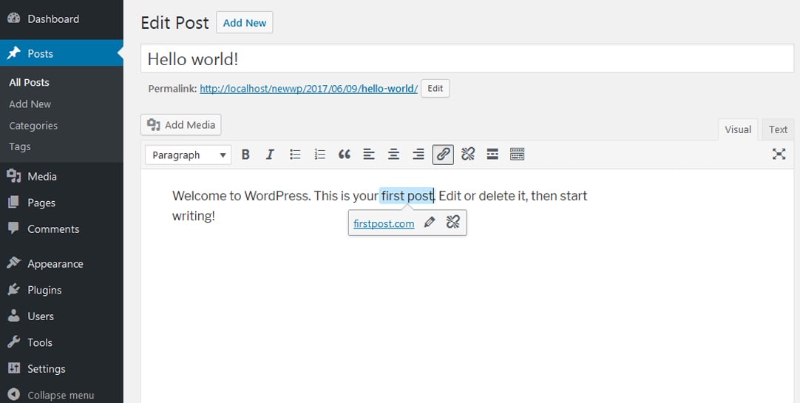The width and height of the screenshot is (800, 403).
Task: Align text right
Action: (418, 155)
